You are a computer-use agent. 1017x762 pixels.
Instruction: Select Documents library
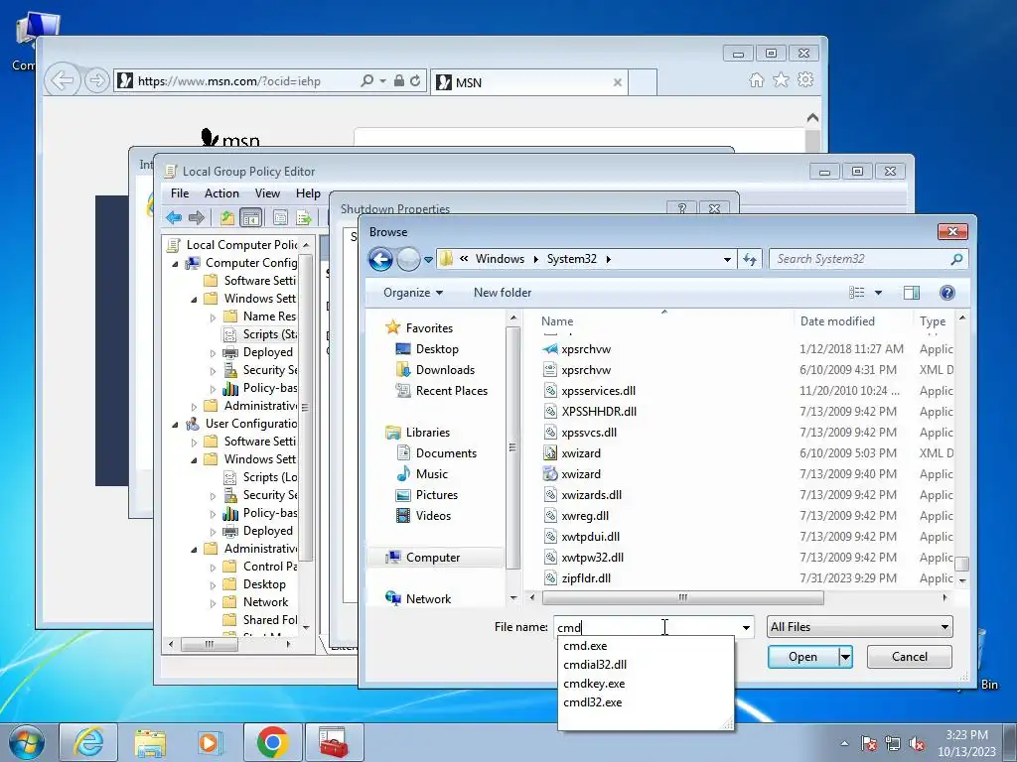(x=446, y=453)
